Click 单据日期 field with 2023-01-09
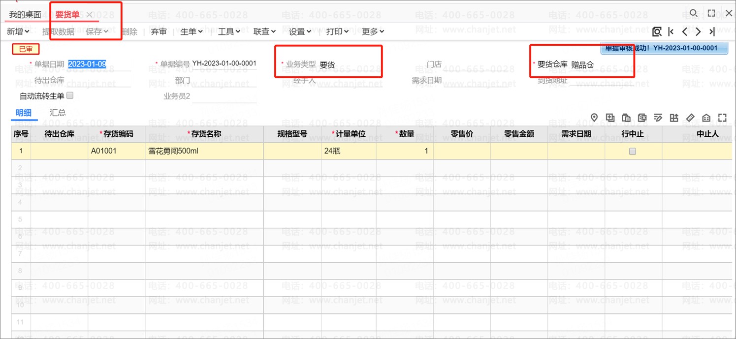 pyautogui.click(x=99, y=64)
